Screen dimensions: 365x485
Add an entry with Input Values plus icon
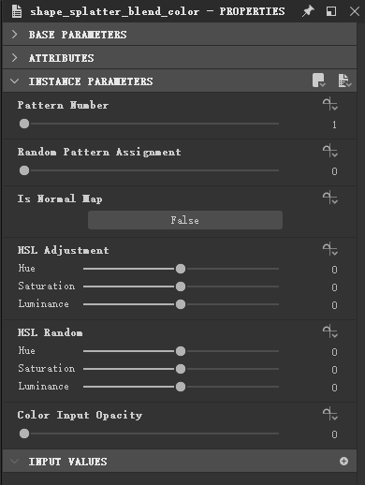(x=343, y=461)
